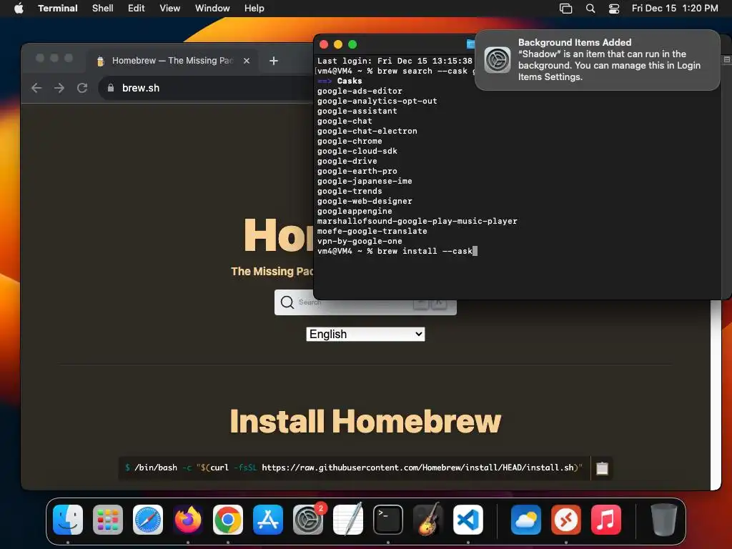Click google-trends in Terminal output

pos(350,191)
